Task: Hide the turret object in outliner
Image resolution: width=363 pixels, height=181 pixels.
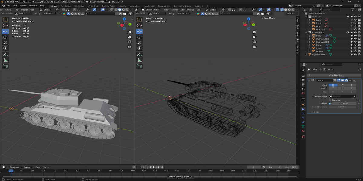Action: [355, 48]
